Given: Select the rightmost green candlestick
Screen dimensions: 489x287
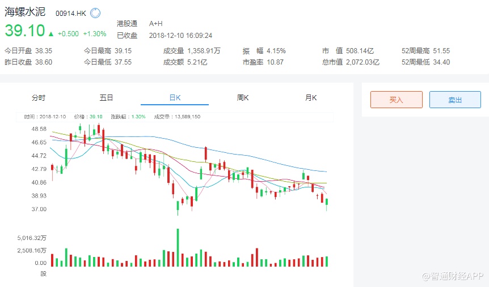Looking at the screenshot, I should point(327,202).
